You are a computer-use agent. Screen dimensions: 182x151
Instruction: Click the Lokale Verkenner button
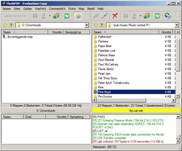(x=15, y=16)
